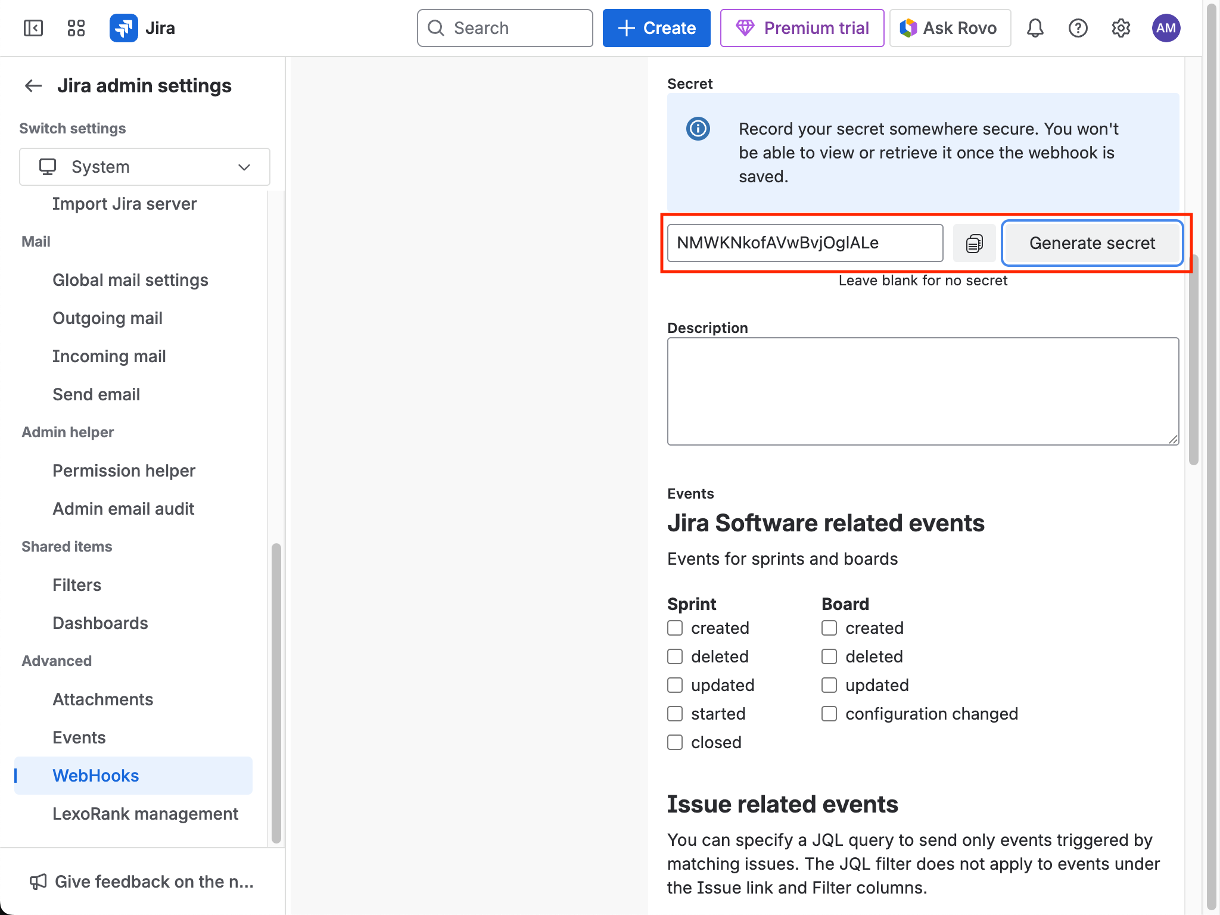Launch Ask Rovo
This screenshot has width=1220, height=915.
tap(950, 27)
